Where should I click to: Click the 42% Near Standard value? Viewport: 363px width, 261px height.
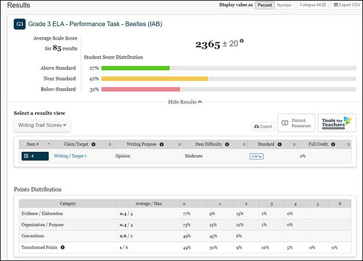[94, 79]
